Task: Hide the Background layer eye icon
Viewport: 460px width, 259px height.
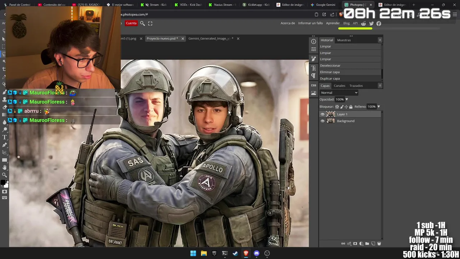Action: click(322, 121)
